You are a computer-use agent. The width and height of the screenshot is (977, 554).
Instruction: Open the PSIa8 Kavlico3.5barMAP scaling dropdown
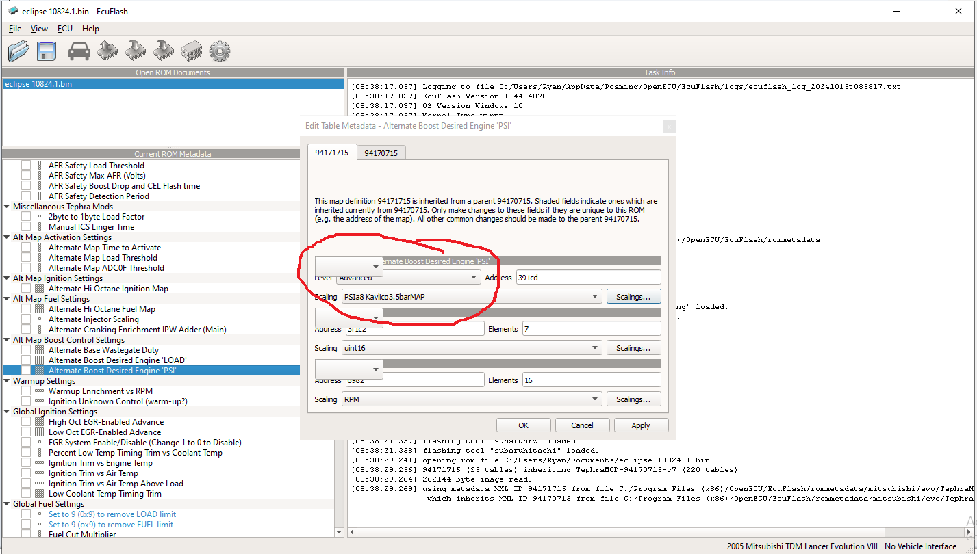472,297
